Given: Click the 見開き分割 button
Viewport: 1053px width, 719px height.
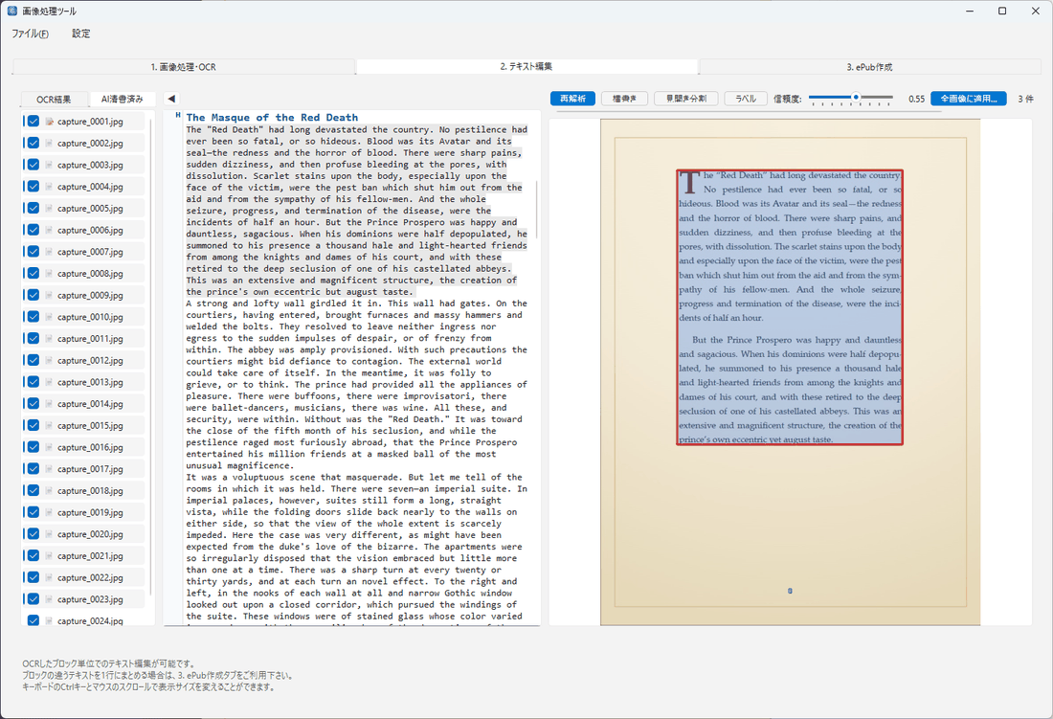Looking at the screenshot, I should pos(686,99).
